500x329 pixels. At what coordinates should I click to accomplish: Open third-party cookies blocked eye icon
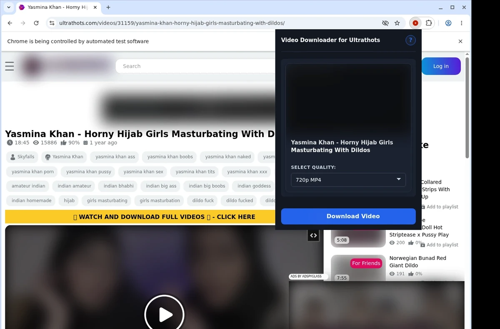pos(385,23)
